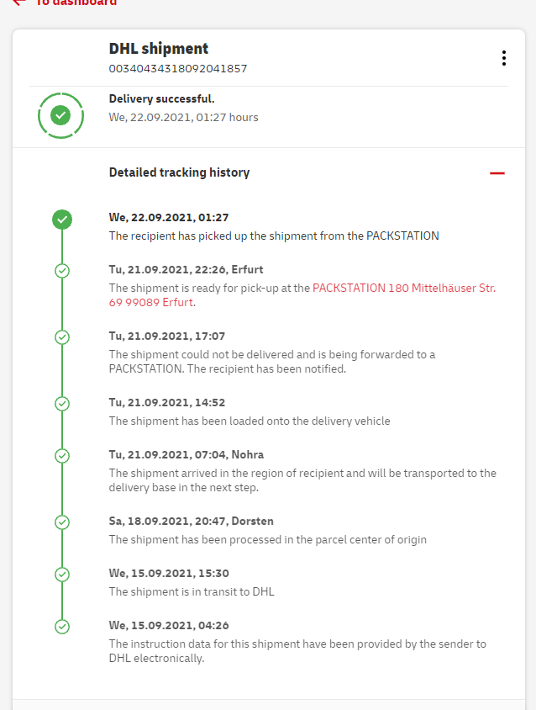
Task: Go back via the To dashboard link
Action: click(76, 3)
